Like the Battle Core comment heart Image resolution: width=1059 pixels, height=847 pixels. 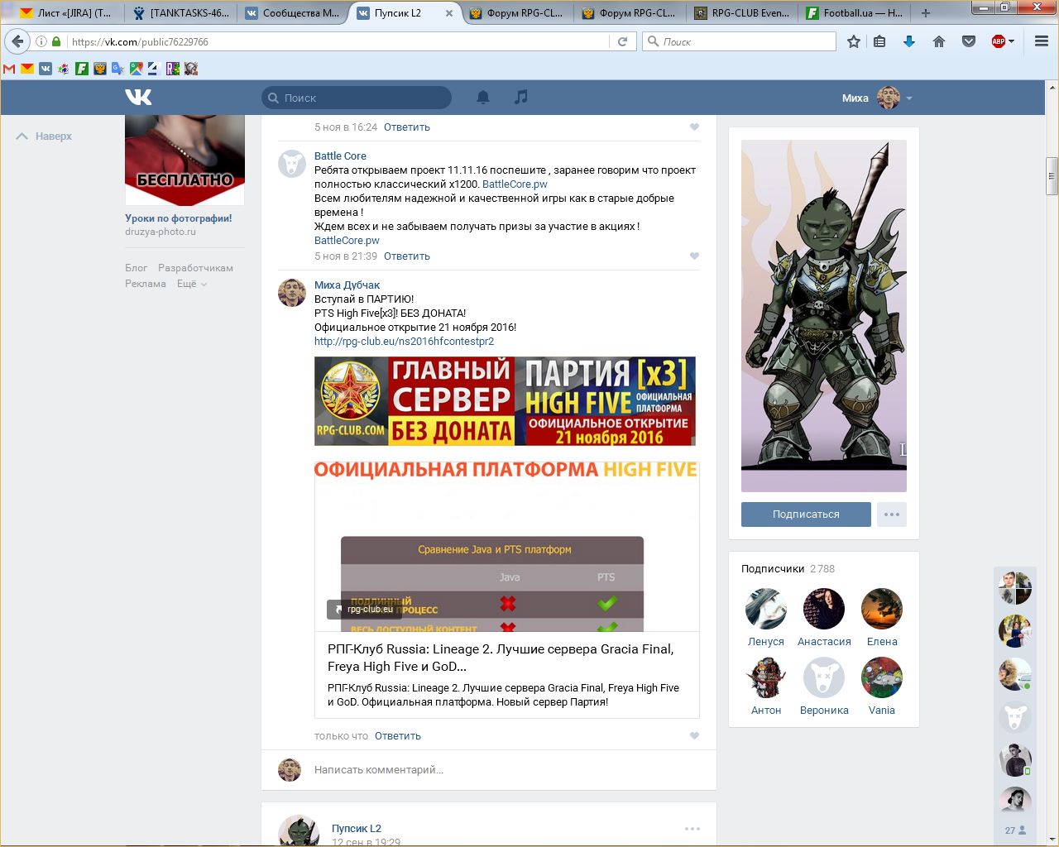(x=694, y=256)
